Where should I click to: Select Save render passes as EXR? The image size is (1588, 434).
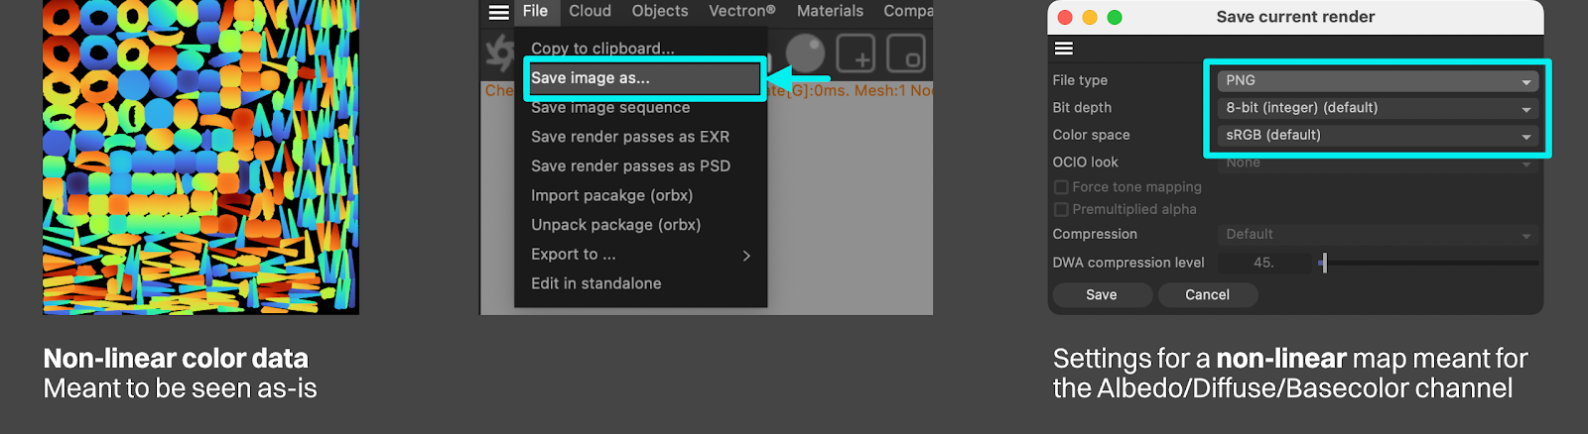pyautogui.click(x=630, y=137)
